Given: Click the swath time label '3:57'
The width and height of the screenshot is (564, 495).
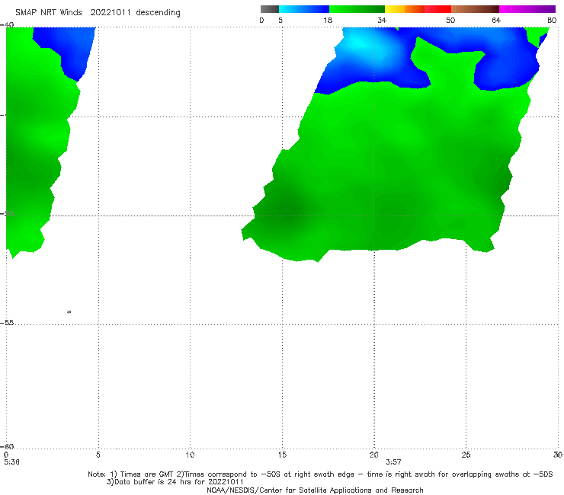Looking at the screenshot, I should [393, 462].
